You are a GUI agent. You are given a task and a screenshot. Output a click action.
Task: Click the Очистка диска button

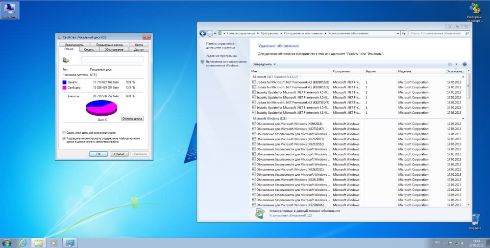(132, 119)
